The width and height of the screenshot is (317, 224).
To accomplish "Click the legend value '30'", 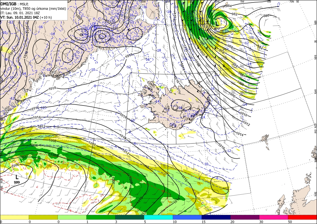I will [x=261, y=222].
